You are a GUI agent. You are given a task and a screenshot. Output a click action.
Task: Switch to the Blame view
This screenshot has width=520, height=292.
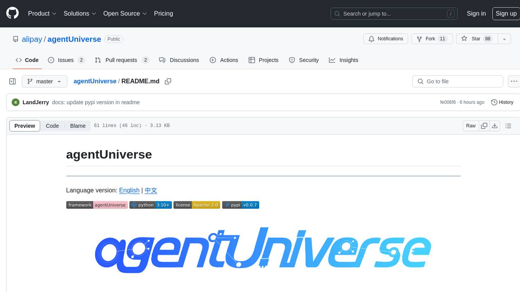pyautogui.click(x=78, y=126)
